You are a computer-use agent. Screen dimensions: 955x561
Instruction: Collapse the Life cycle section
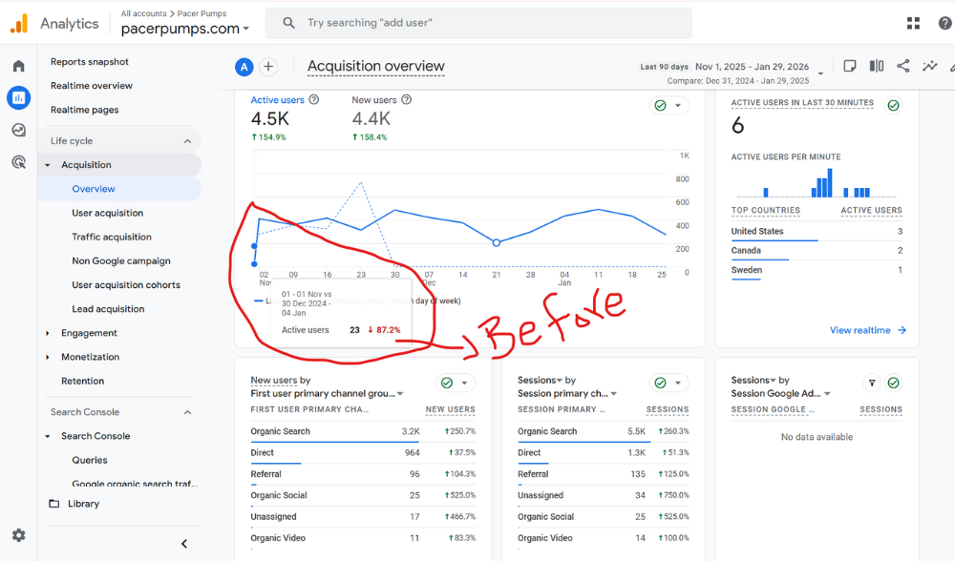[187, 139]
